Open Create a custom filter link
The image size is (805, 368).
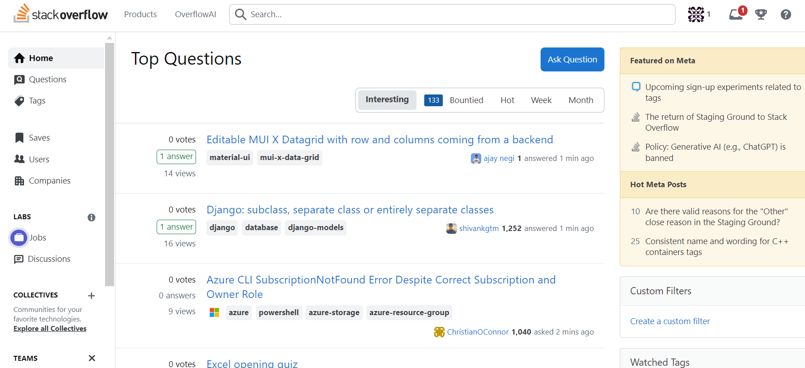click(670, 321)
